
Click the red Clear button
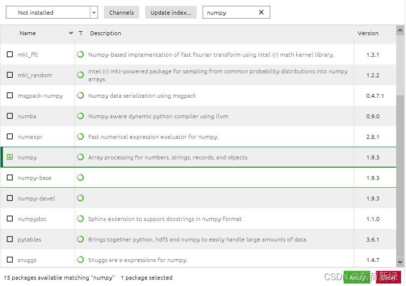388,277
